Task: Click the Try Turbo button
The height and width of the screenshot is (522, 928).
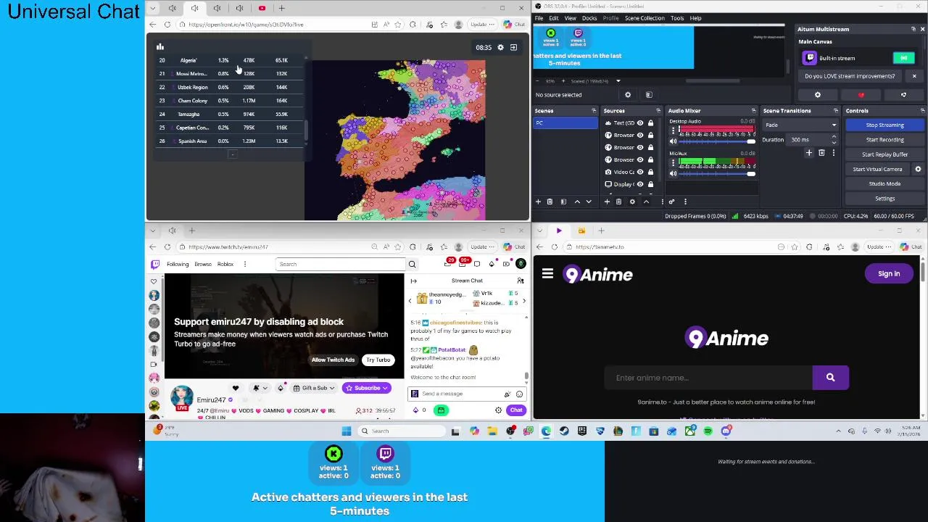Action: [378, 360]
